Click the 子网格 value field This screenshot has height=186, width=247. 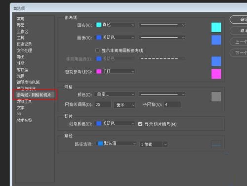click(172, 105)
